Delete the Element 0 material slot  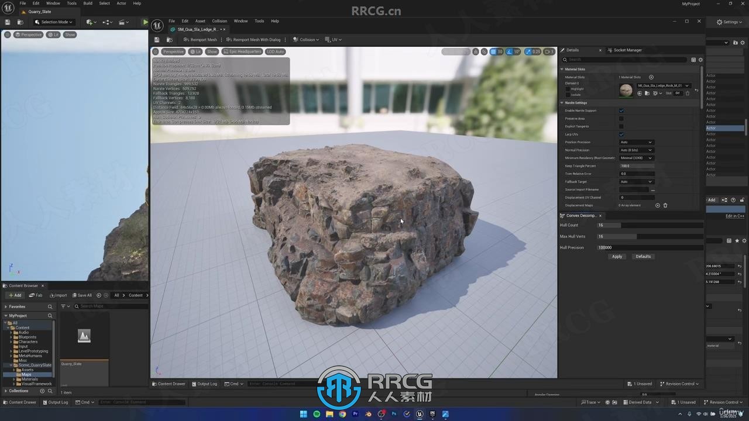pos(688,94)
